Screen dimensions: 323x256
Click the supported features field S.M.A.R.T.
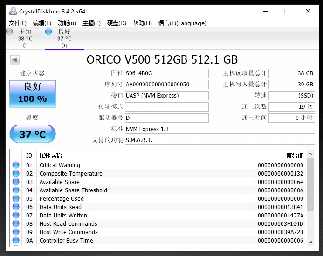[x=220, y=140]
